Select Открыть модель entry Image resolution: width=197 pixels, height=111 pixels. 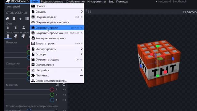[57, 17]
